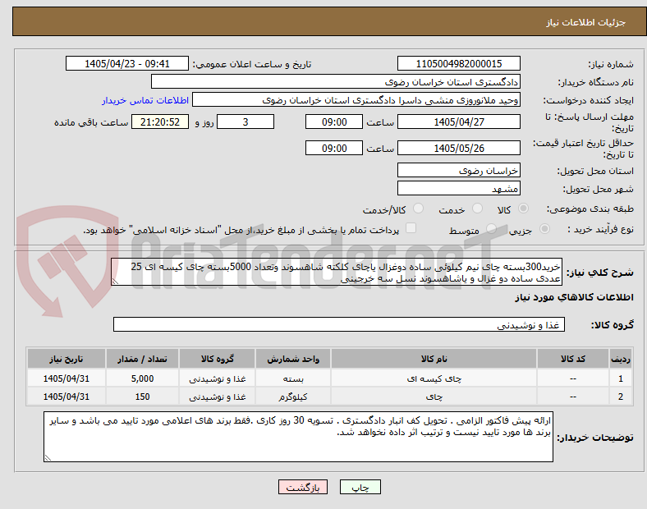Click the چاپ print button
Image resolution: width=647 pixels, height=509 pixels.
pos(360,487)
